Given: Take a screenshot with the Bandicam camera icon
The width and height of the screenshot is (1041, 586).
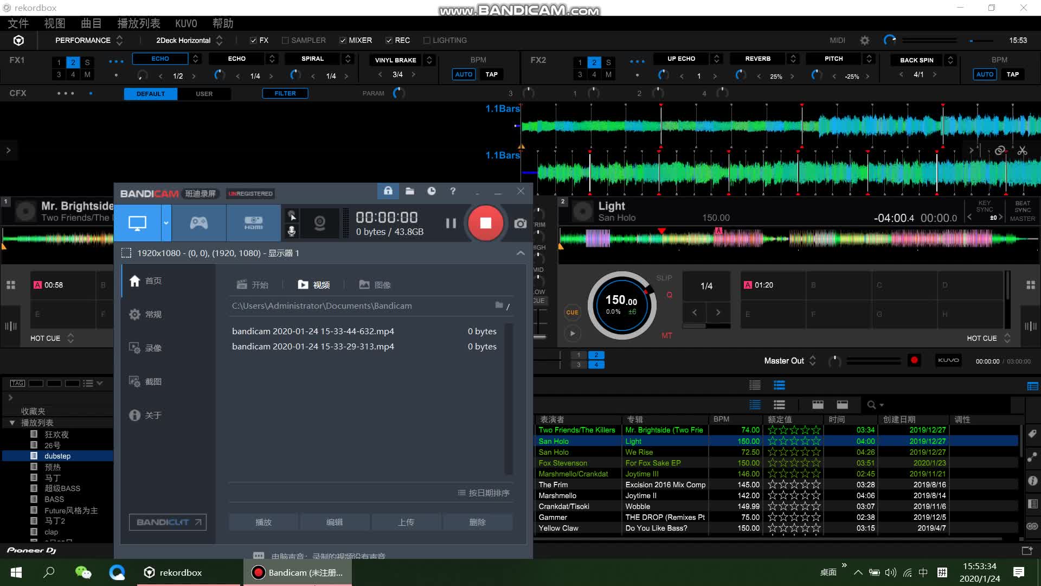Looking at the screenshot, I should (520, 224).
